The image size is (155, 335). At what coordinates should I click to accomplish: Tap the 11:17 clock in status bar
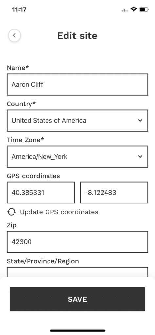pos(19,9)
